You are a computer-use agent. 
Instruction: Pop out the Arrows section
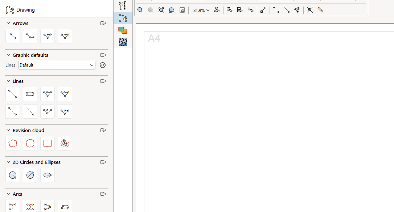click(x=103, y=23)
